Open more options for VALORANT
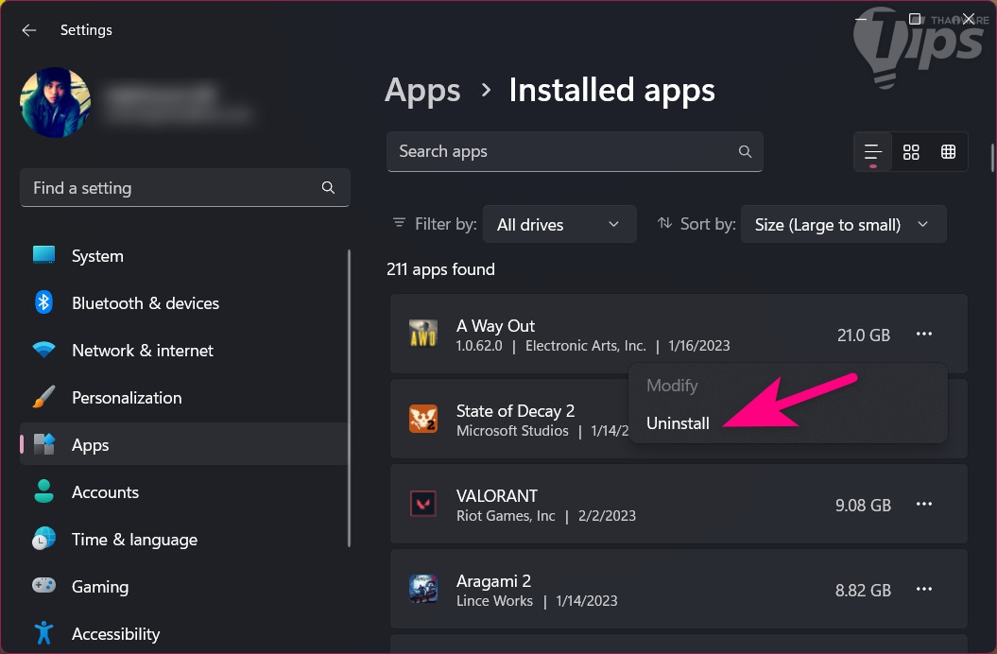 924,505
